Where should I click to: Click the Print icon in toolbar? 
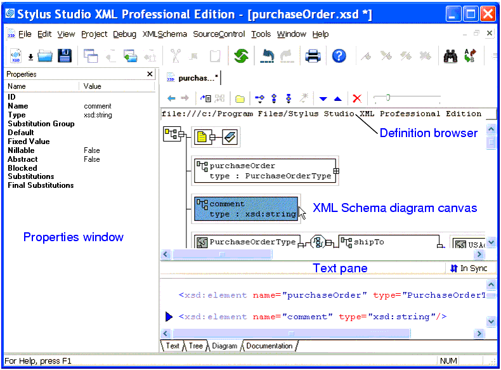tap(313, 56)
